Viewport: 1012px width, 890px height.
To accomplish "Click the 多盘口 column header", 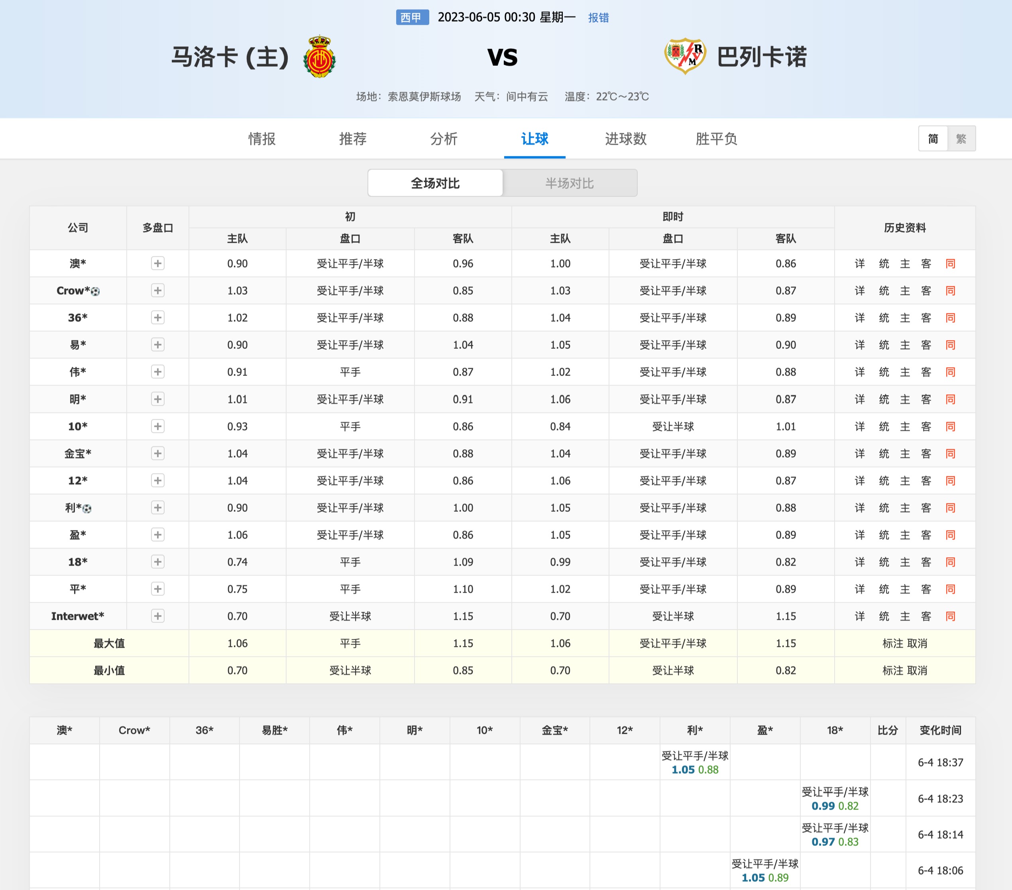I will 157,228.
